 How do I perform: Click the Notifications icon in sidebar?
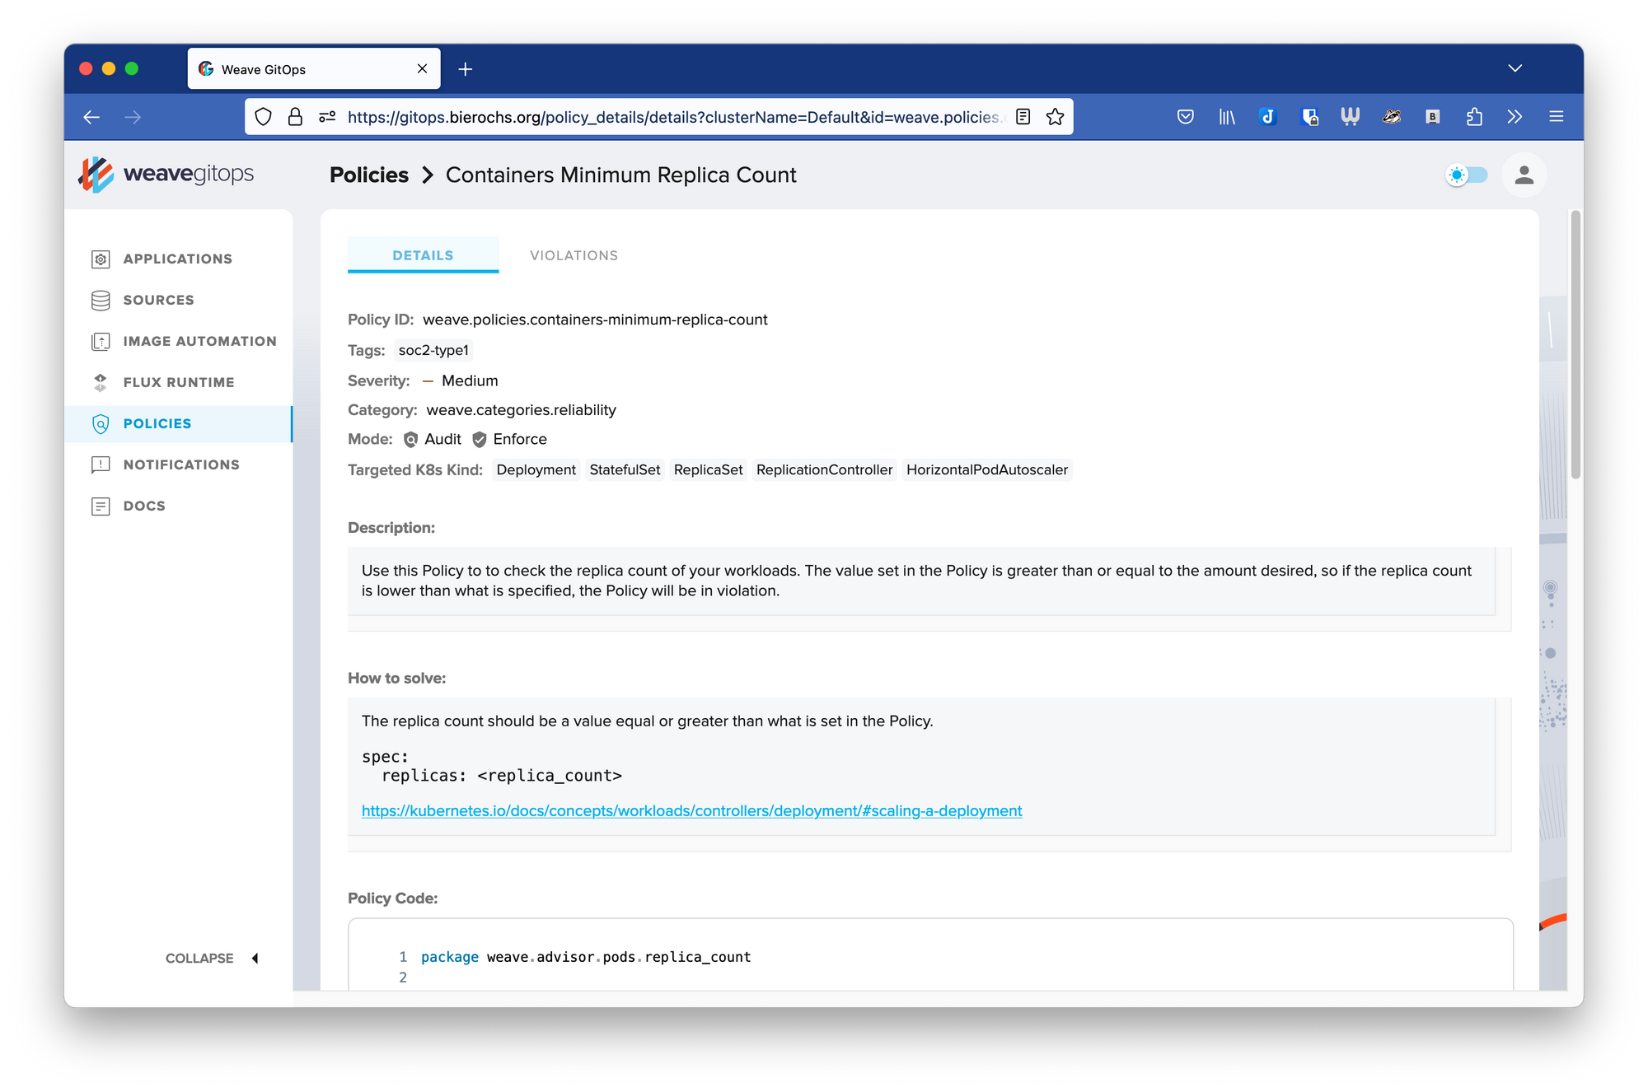tap(102, 464)
